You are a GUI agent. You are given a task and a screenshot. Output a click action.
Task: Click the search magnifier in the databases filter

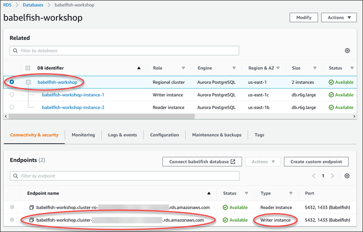click(15, 50)
